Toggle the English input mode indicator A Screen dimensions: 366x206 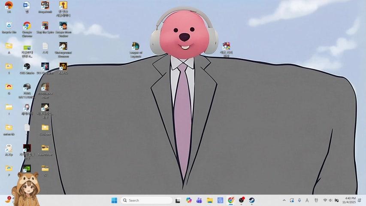[307, 200]
